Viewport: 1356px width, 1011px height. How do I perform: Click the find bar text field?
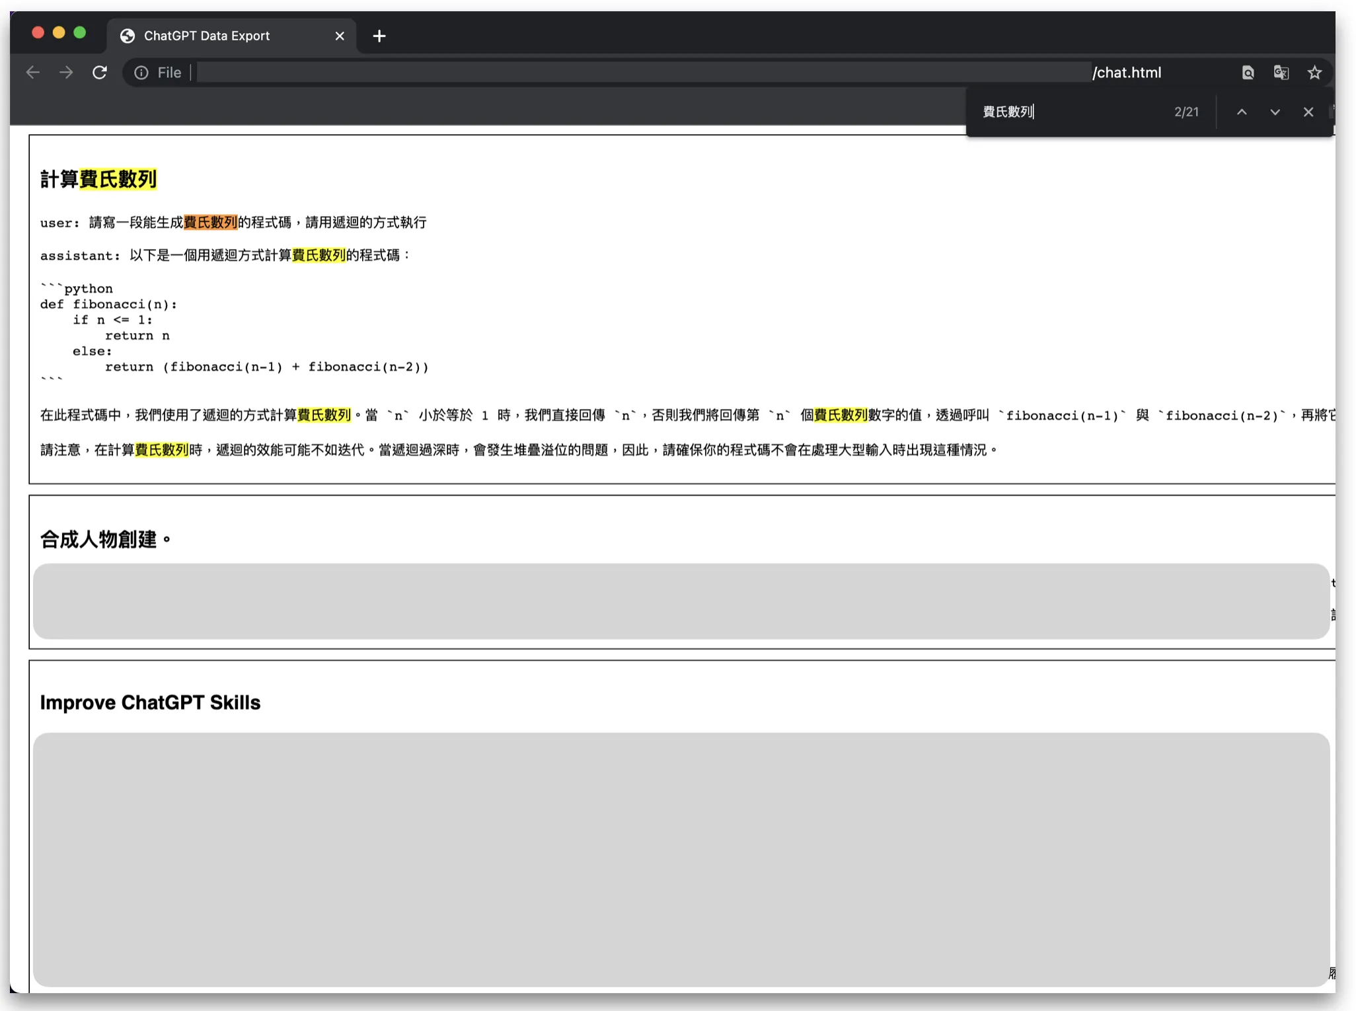1071,112
